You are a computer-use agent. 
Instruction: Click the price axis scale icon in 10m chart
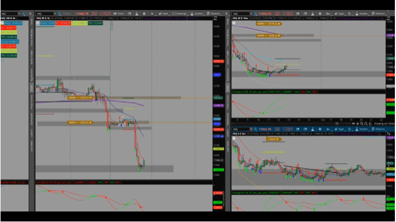[x=388, y=18]
